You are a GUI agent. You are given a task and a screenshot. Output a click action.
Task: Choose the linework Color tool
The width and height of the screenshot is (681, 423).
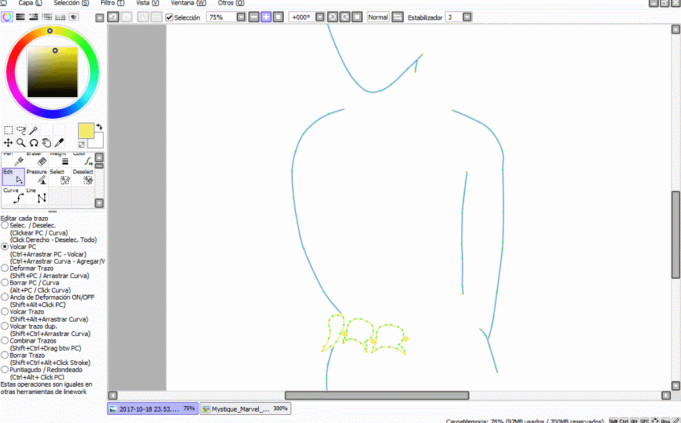(x=82, y=159)
